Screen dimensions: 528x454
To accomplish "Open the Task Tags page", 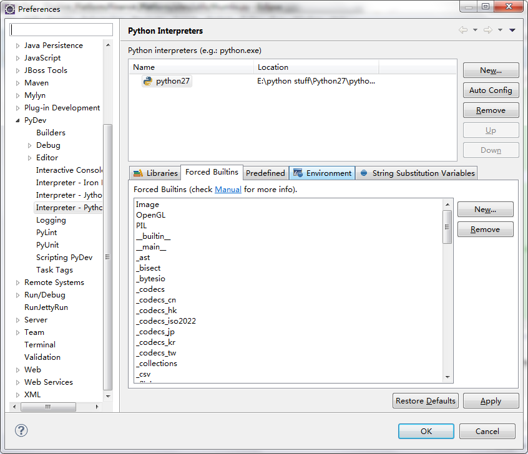I will click(x=54, y=270).
